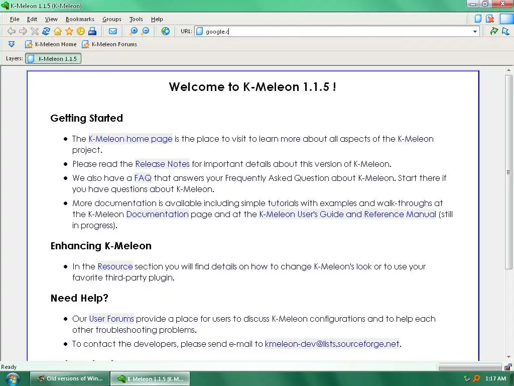Open the Documentation link
This screenshot has height=386, width=514.
coord(157,214)
